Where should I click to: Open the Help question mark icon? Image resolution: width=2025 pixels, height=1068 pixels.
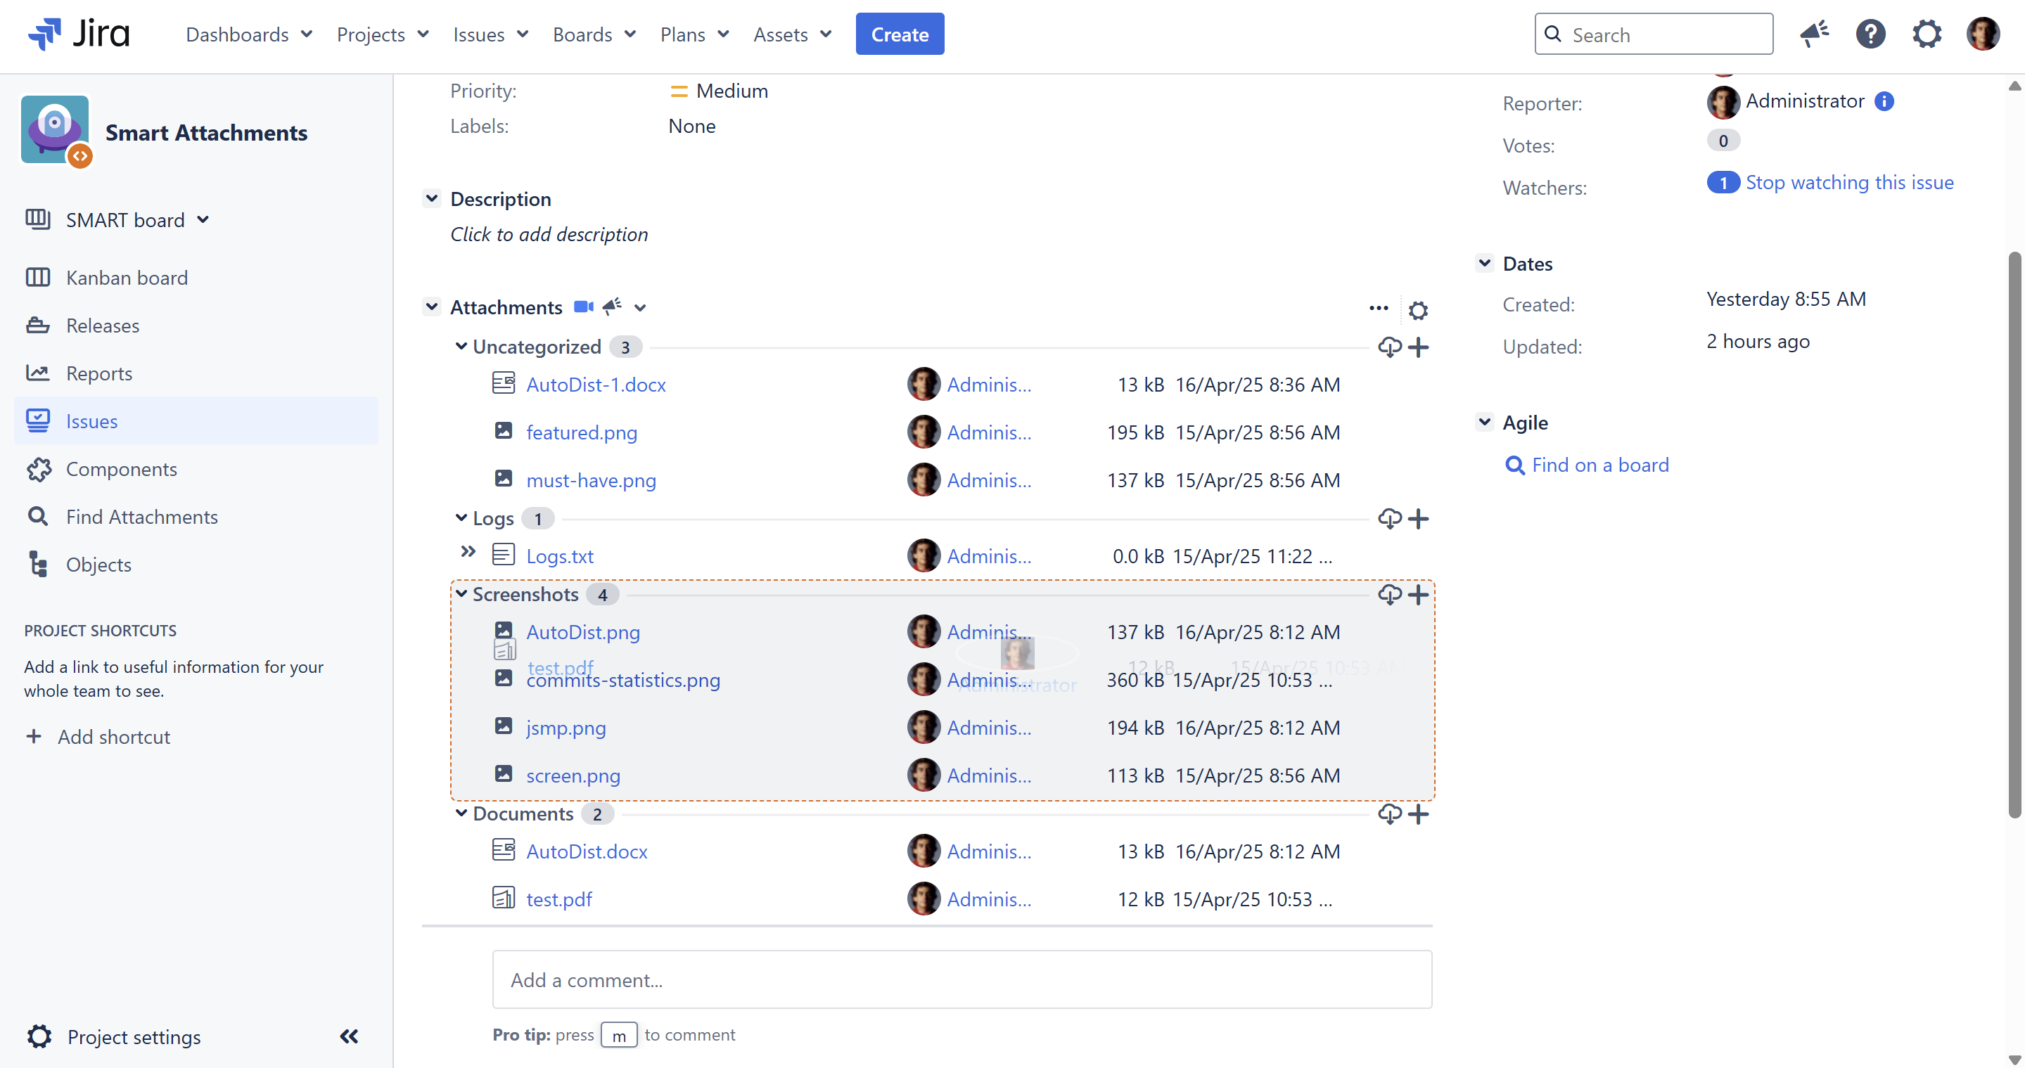click(x=1870, y=34)
